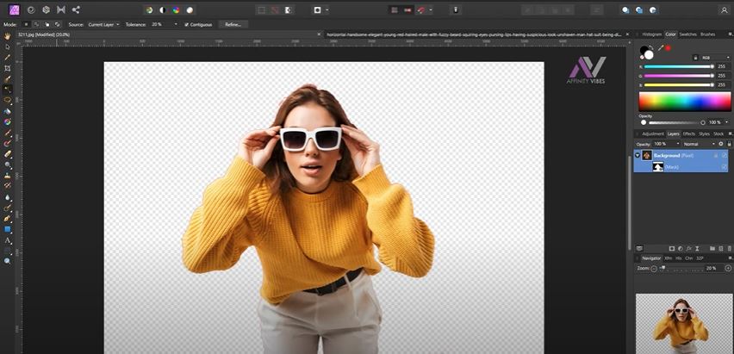Open the Tone Mapping persona

coord(61,9)
